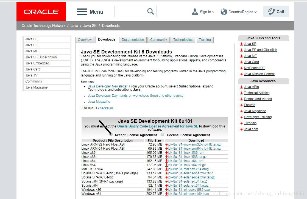Open the Training tab
Screen dimensions: 307x199
(x=205, y=40)
